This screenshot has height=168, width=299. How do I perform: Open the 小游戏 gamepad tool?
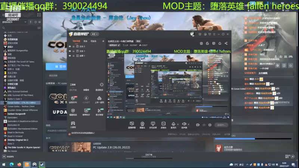(73, 125)
